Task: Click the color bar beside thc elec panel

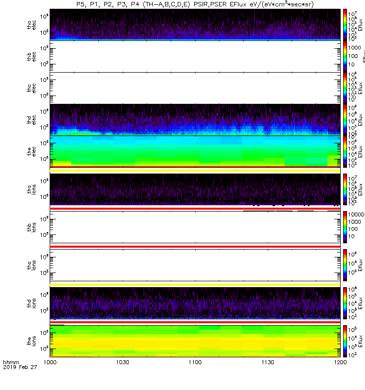Action: click(345, 88)
